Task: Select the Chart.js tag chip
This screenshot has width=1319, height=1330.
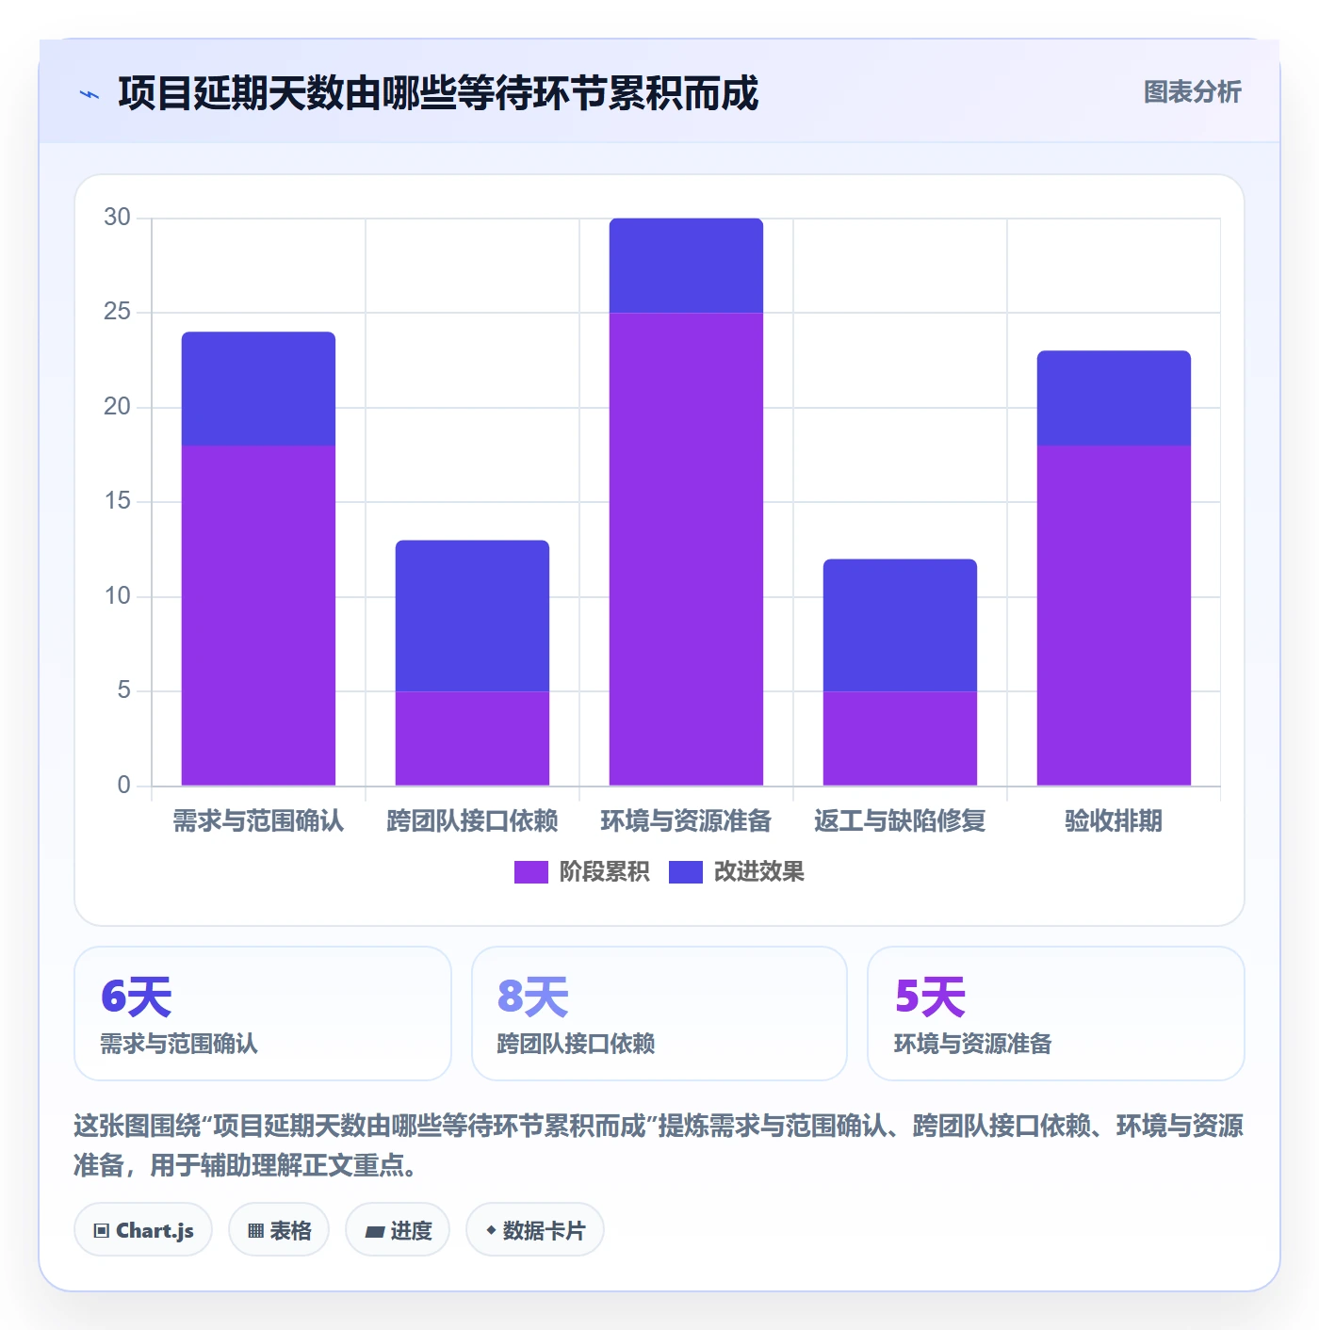Action: click(x=143, y=1230)
